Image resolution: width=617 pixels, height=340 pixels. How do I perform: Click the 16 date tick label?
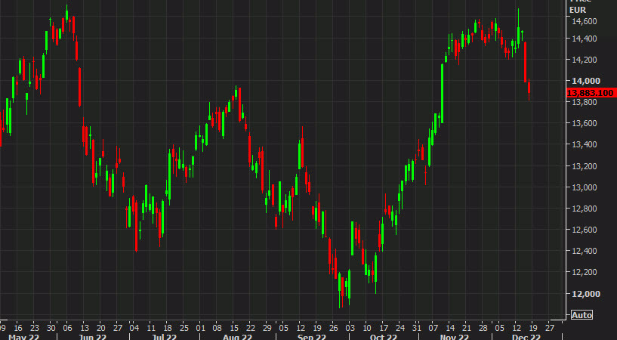point(18,328)
